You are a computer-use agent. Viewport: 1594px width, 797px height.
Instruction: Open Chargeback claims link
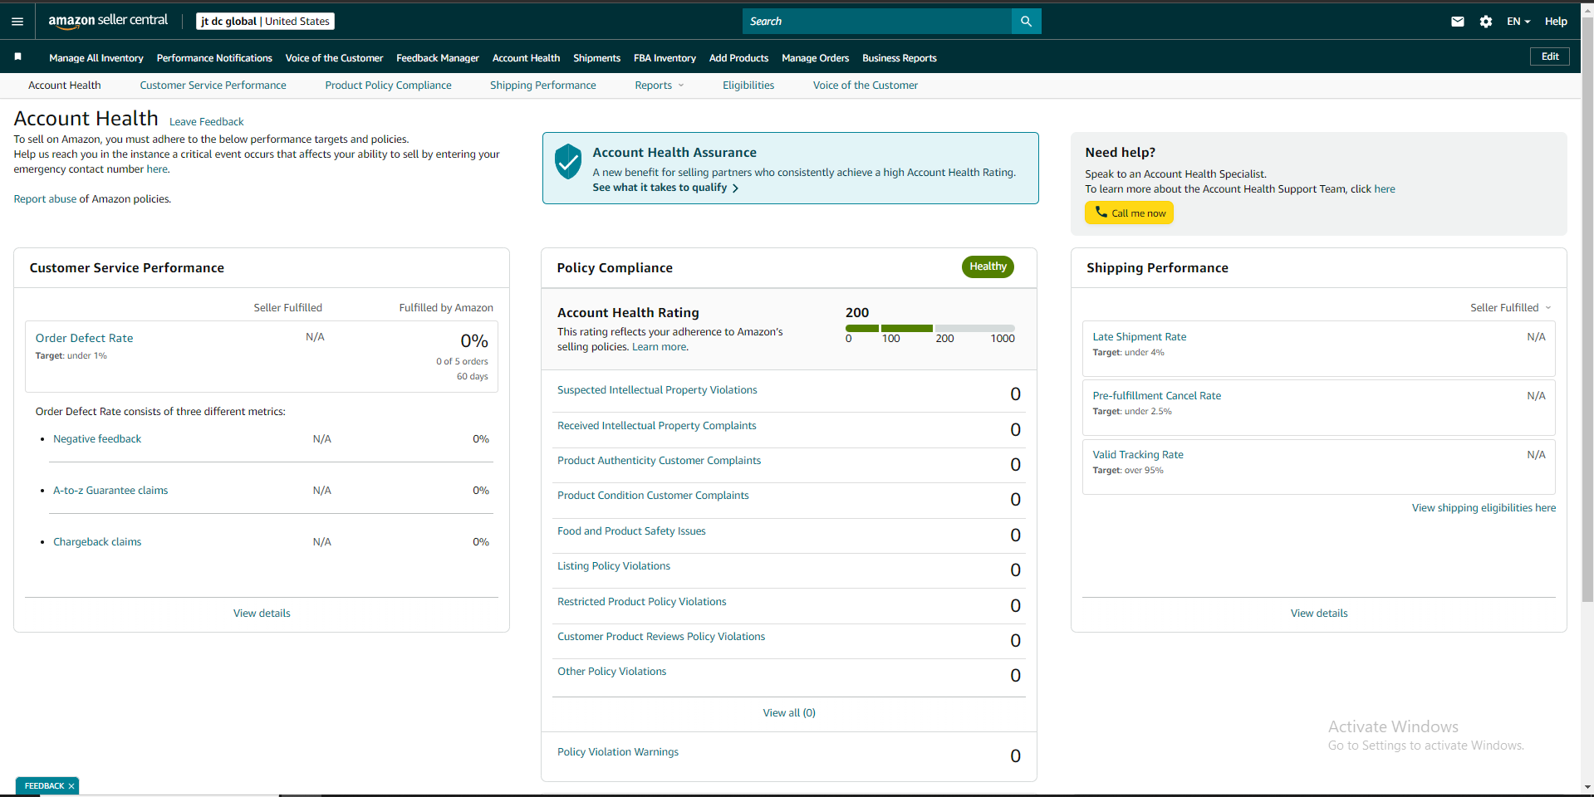(97, 542)
